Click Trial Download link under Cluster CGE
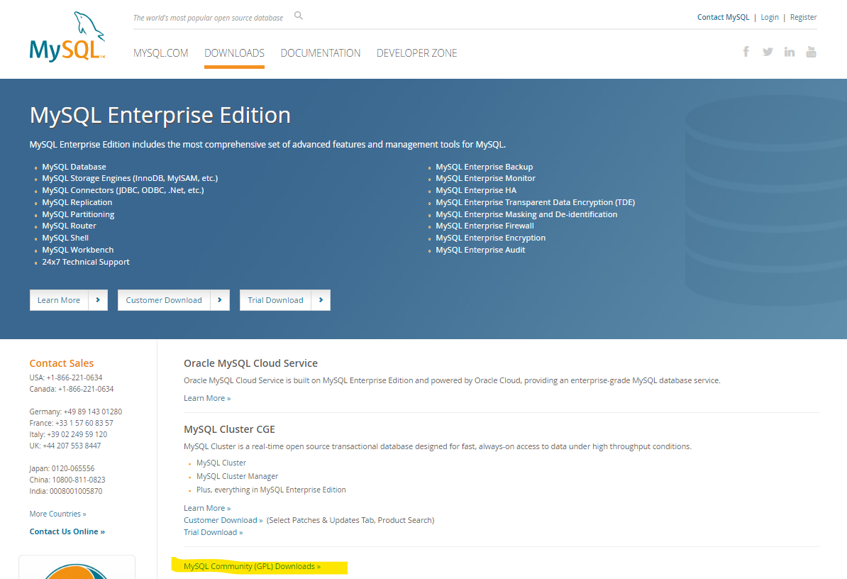The width and height of the screenshot is (847, 579). tap(214, 533)
